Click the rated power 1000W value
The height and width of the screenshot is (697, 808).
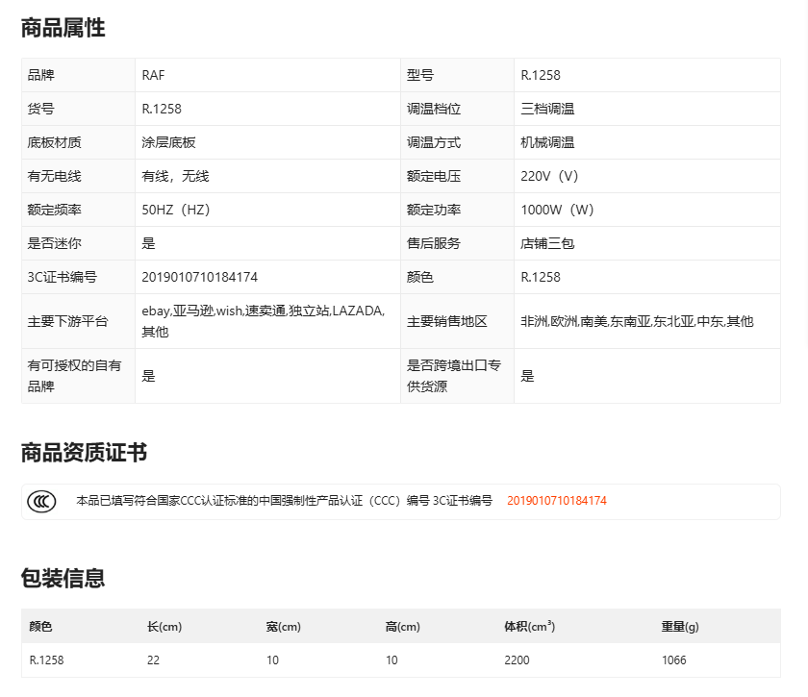[x=557, y=210]
